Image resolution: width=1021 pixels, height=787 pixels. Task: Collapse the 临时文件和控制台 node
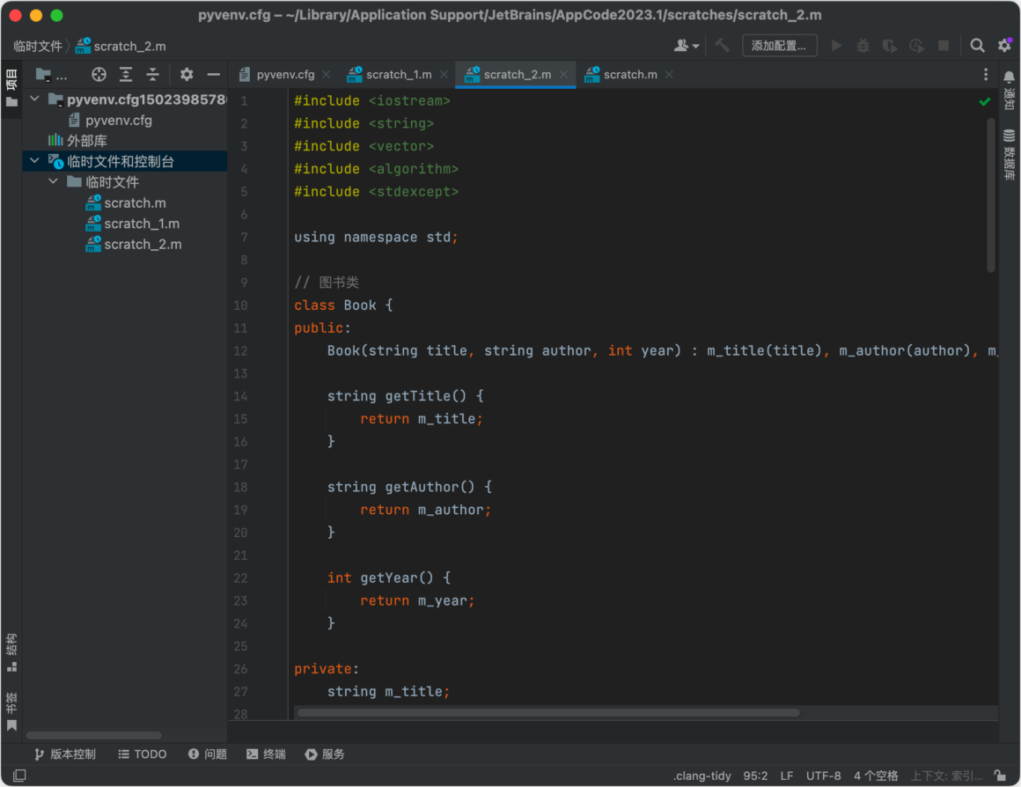(34, 161)
